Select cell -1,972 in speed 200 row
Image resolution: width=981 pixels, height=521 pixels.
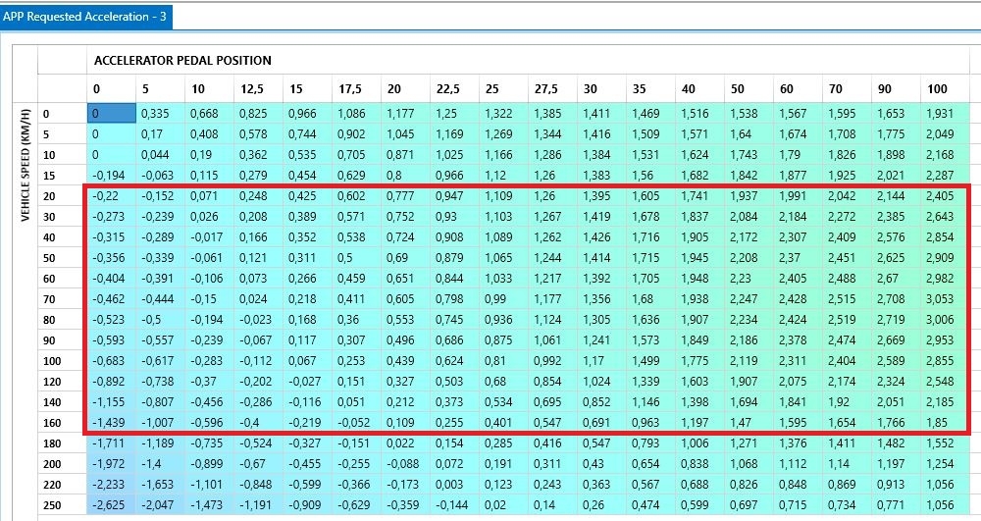[x=112, y=464]
